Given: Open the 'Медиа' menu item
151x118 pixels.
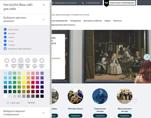Looking at the screenshot, I should tap(107, 21).
